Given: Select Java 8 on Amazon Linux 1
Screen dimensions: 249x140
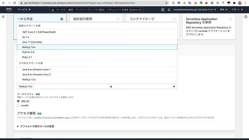Looking at the screenshot, I should [97, 69].
